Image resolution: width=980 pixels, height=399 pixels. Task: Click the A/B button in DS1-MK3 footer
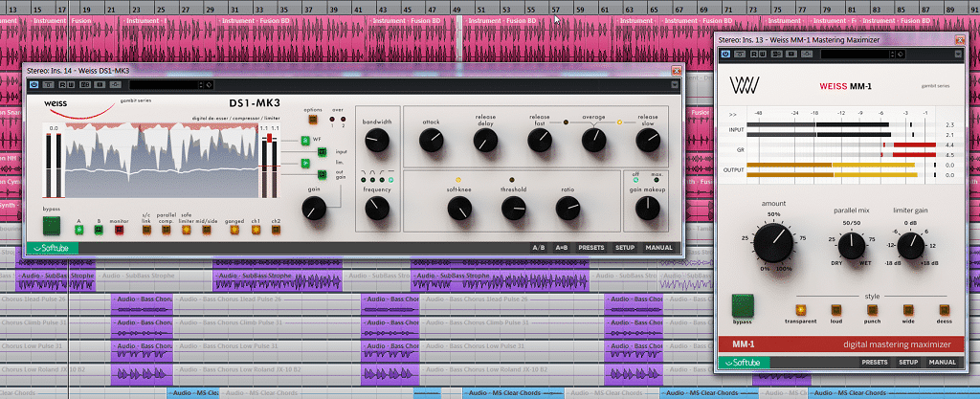point(539,248)
